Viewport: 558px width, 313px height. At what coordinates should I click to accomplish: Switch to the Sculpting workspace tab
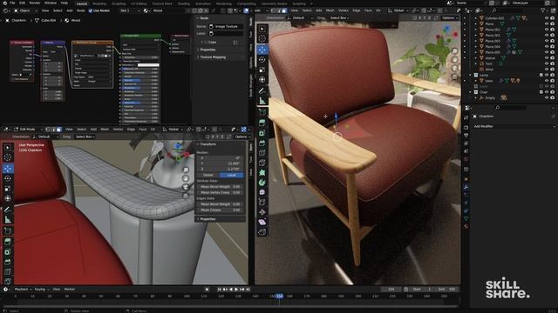(x=119, y=3)
